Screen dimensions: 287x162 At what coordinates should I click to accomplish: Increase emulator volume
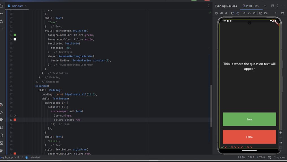click(221, 13)
